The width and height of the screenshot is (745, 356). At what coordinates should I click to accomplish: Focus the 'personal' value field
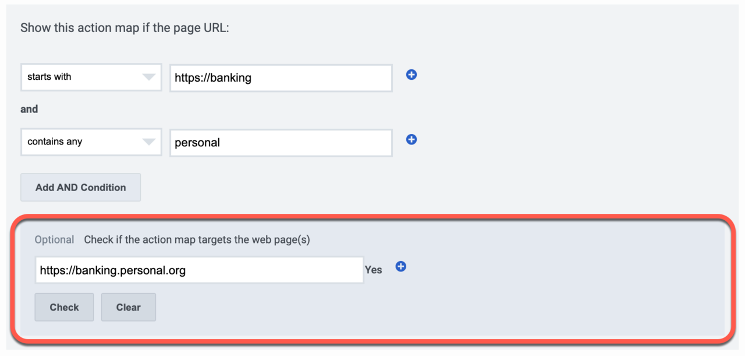coord(281,142)
